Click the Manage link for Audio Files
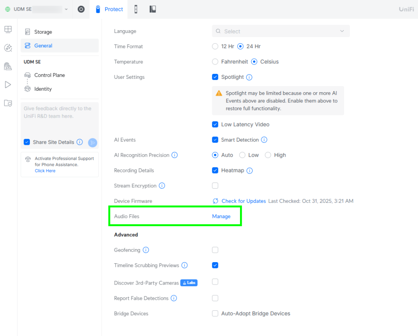Screen dimensions: 418x336 pos(221,216)
